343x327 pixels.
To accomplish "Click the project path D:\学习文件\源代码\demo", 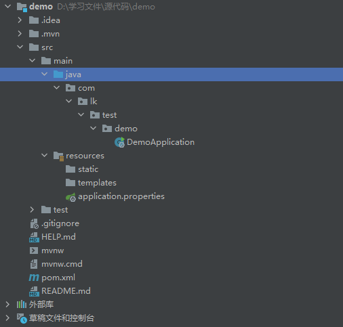I will pos(106,7).
